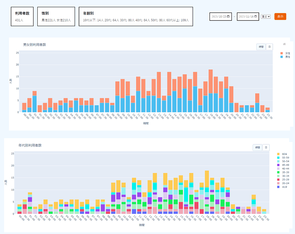
Task: Toggle the 45-49 age group legend entry
Action: [x=284, y=165]
